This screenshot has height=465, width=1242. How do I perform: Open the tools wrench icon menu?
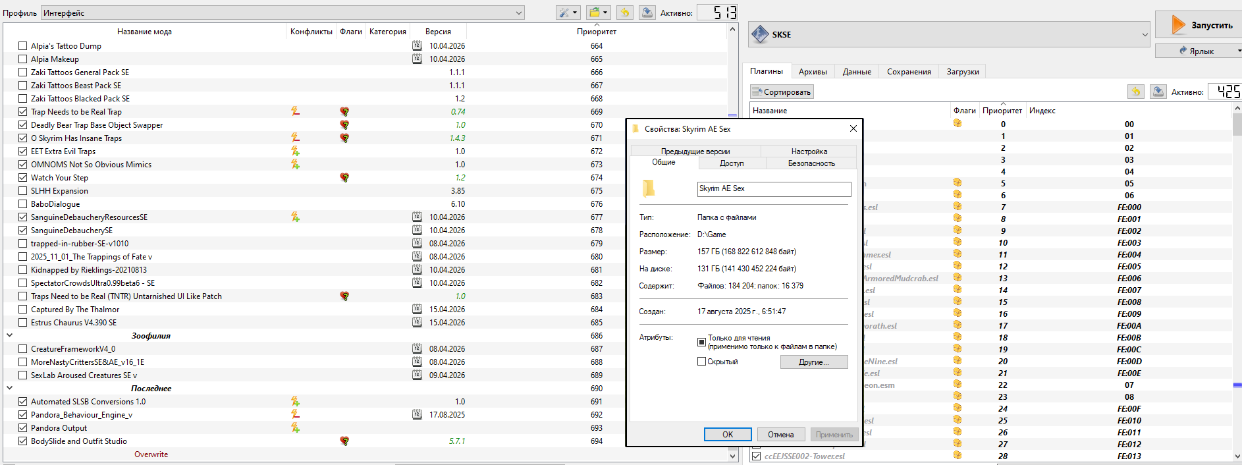(x=568, y=13)
